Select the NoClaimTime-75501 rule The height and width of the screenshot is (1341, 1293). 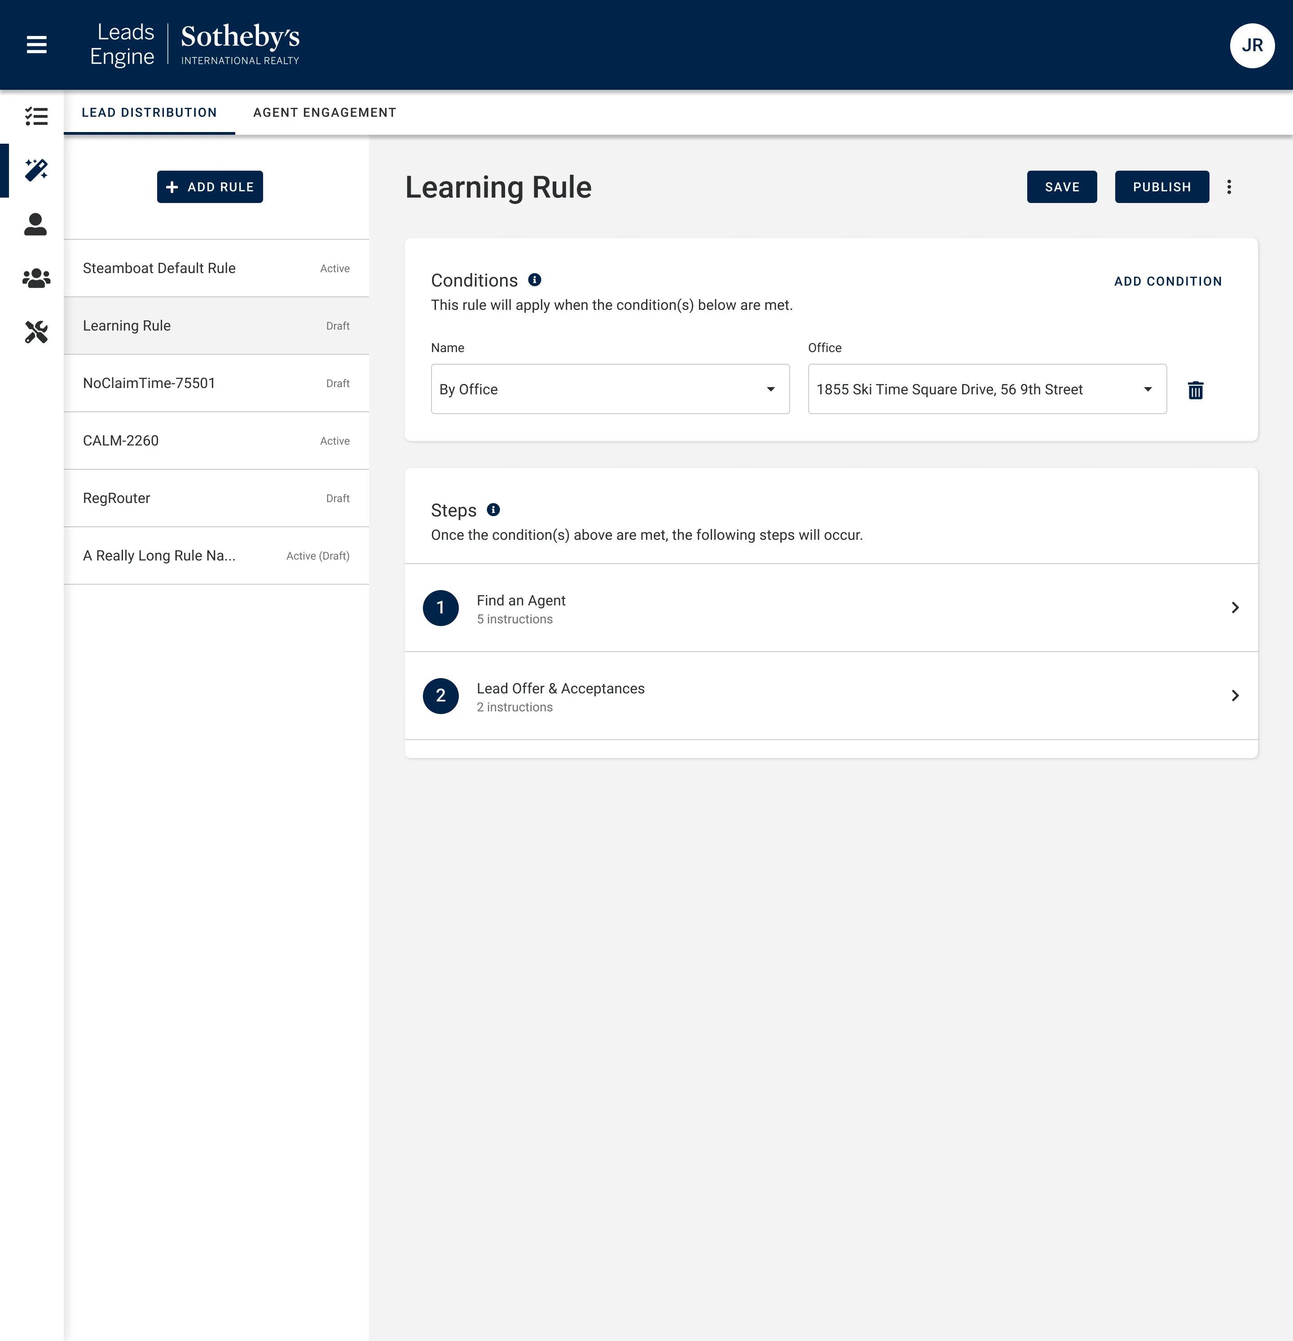coord(216,383)
